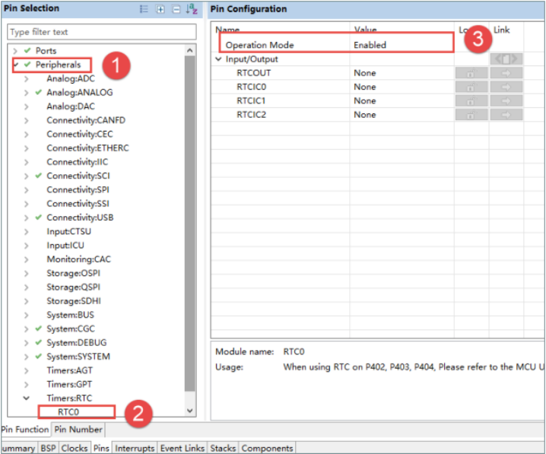Image resolution: width=546 pixels, height=454 pixels.
Task: Expand the Analog:ADC node
Action: point(27,79)
